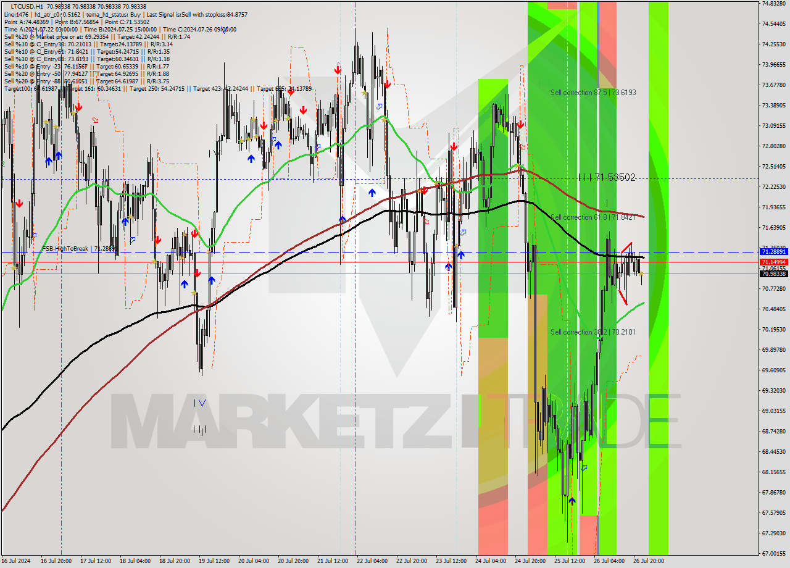Viewport: 790px width, 568px height.
Task: Click the 'Sell %10 @ C_Entry38: 70.21013' line
Action: (x=89, y=44)
